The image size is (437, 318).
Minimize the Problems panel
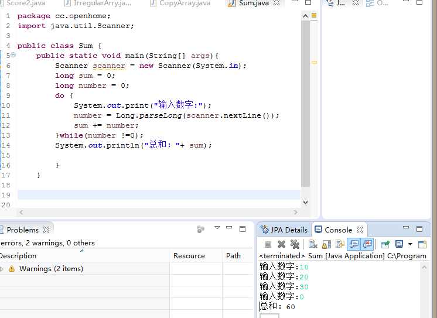point(229,228)
